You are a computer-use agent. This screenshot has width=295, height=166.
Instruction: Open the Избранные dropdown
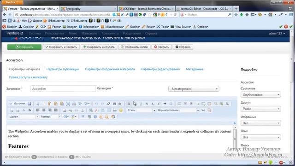260,123
